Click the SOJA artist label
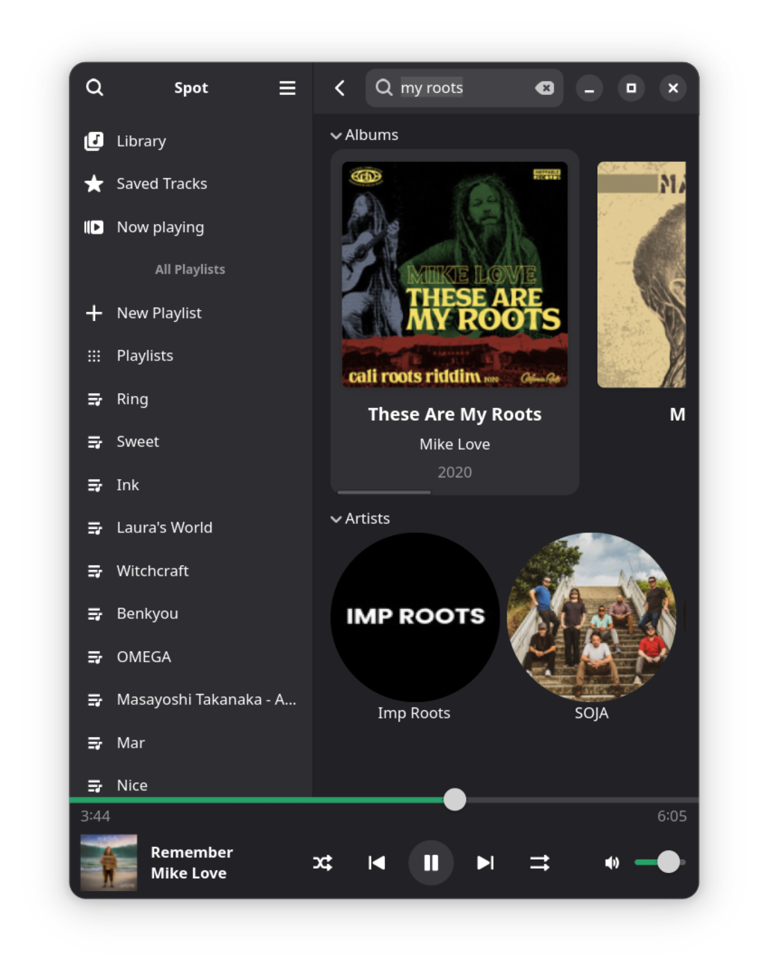 (592, 713)
